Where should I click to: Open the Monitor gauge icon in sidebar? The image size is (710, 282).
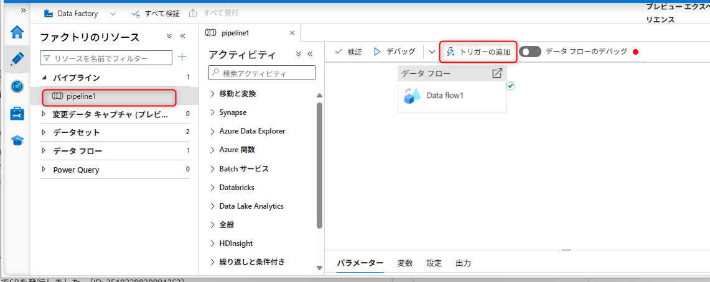17,86
